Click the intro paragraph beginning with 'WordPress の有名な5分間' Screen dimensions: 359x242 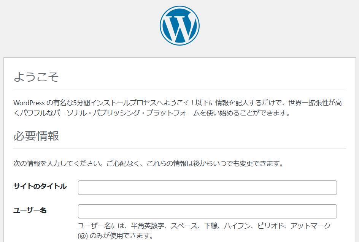tap(178, 108)
